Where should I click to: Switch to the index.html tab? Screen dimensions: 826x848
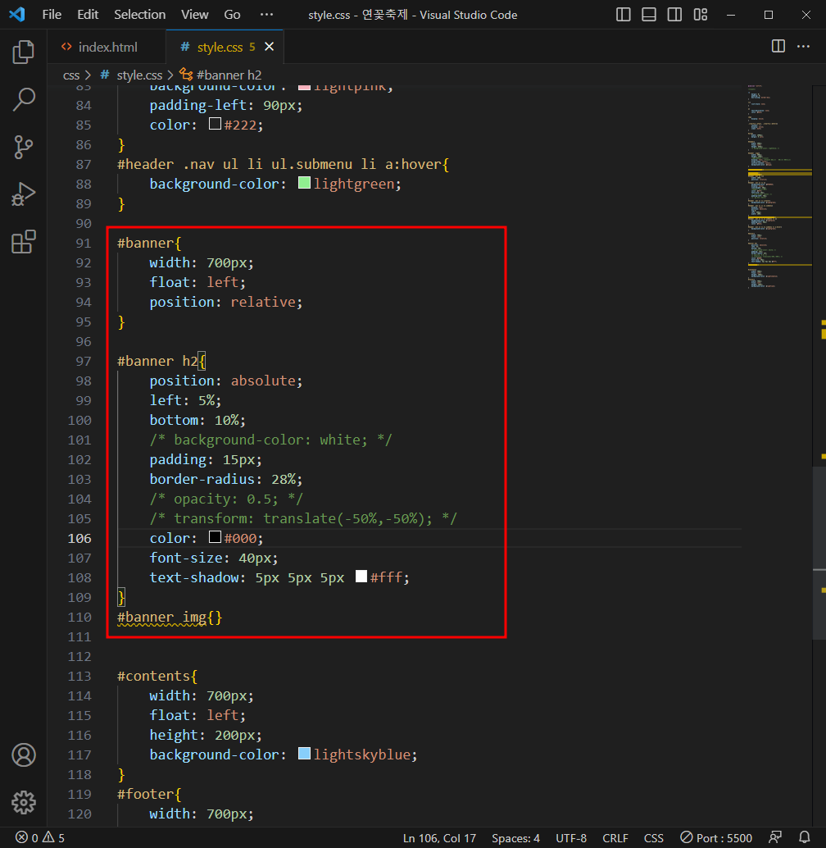pyautogui.click(x=107, y=47)
